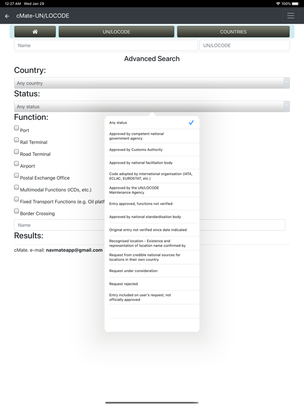Viewport: 304px width, 406px height.
Task: Expand the Any country dropdown
Action: (x=152, y=83)
